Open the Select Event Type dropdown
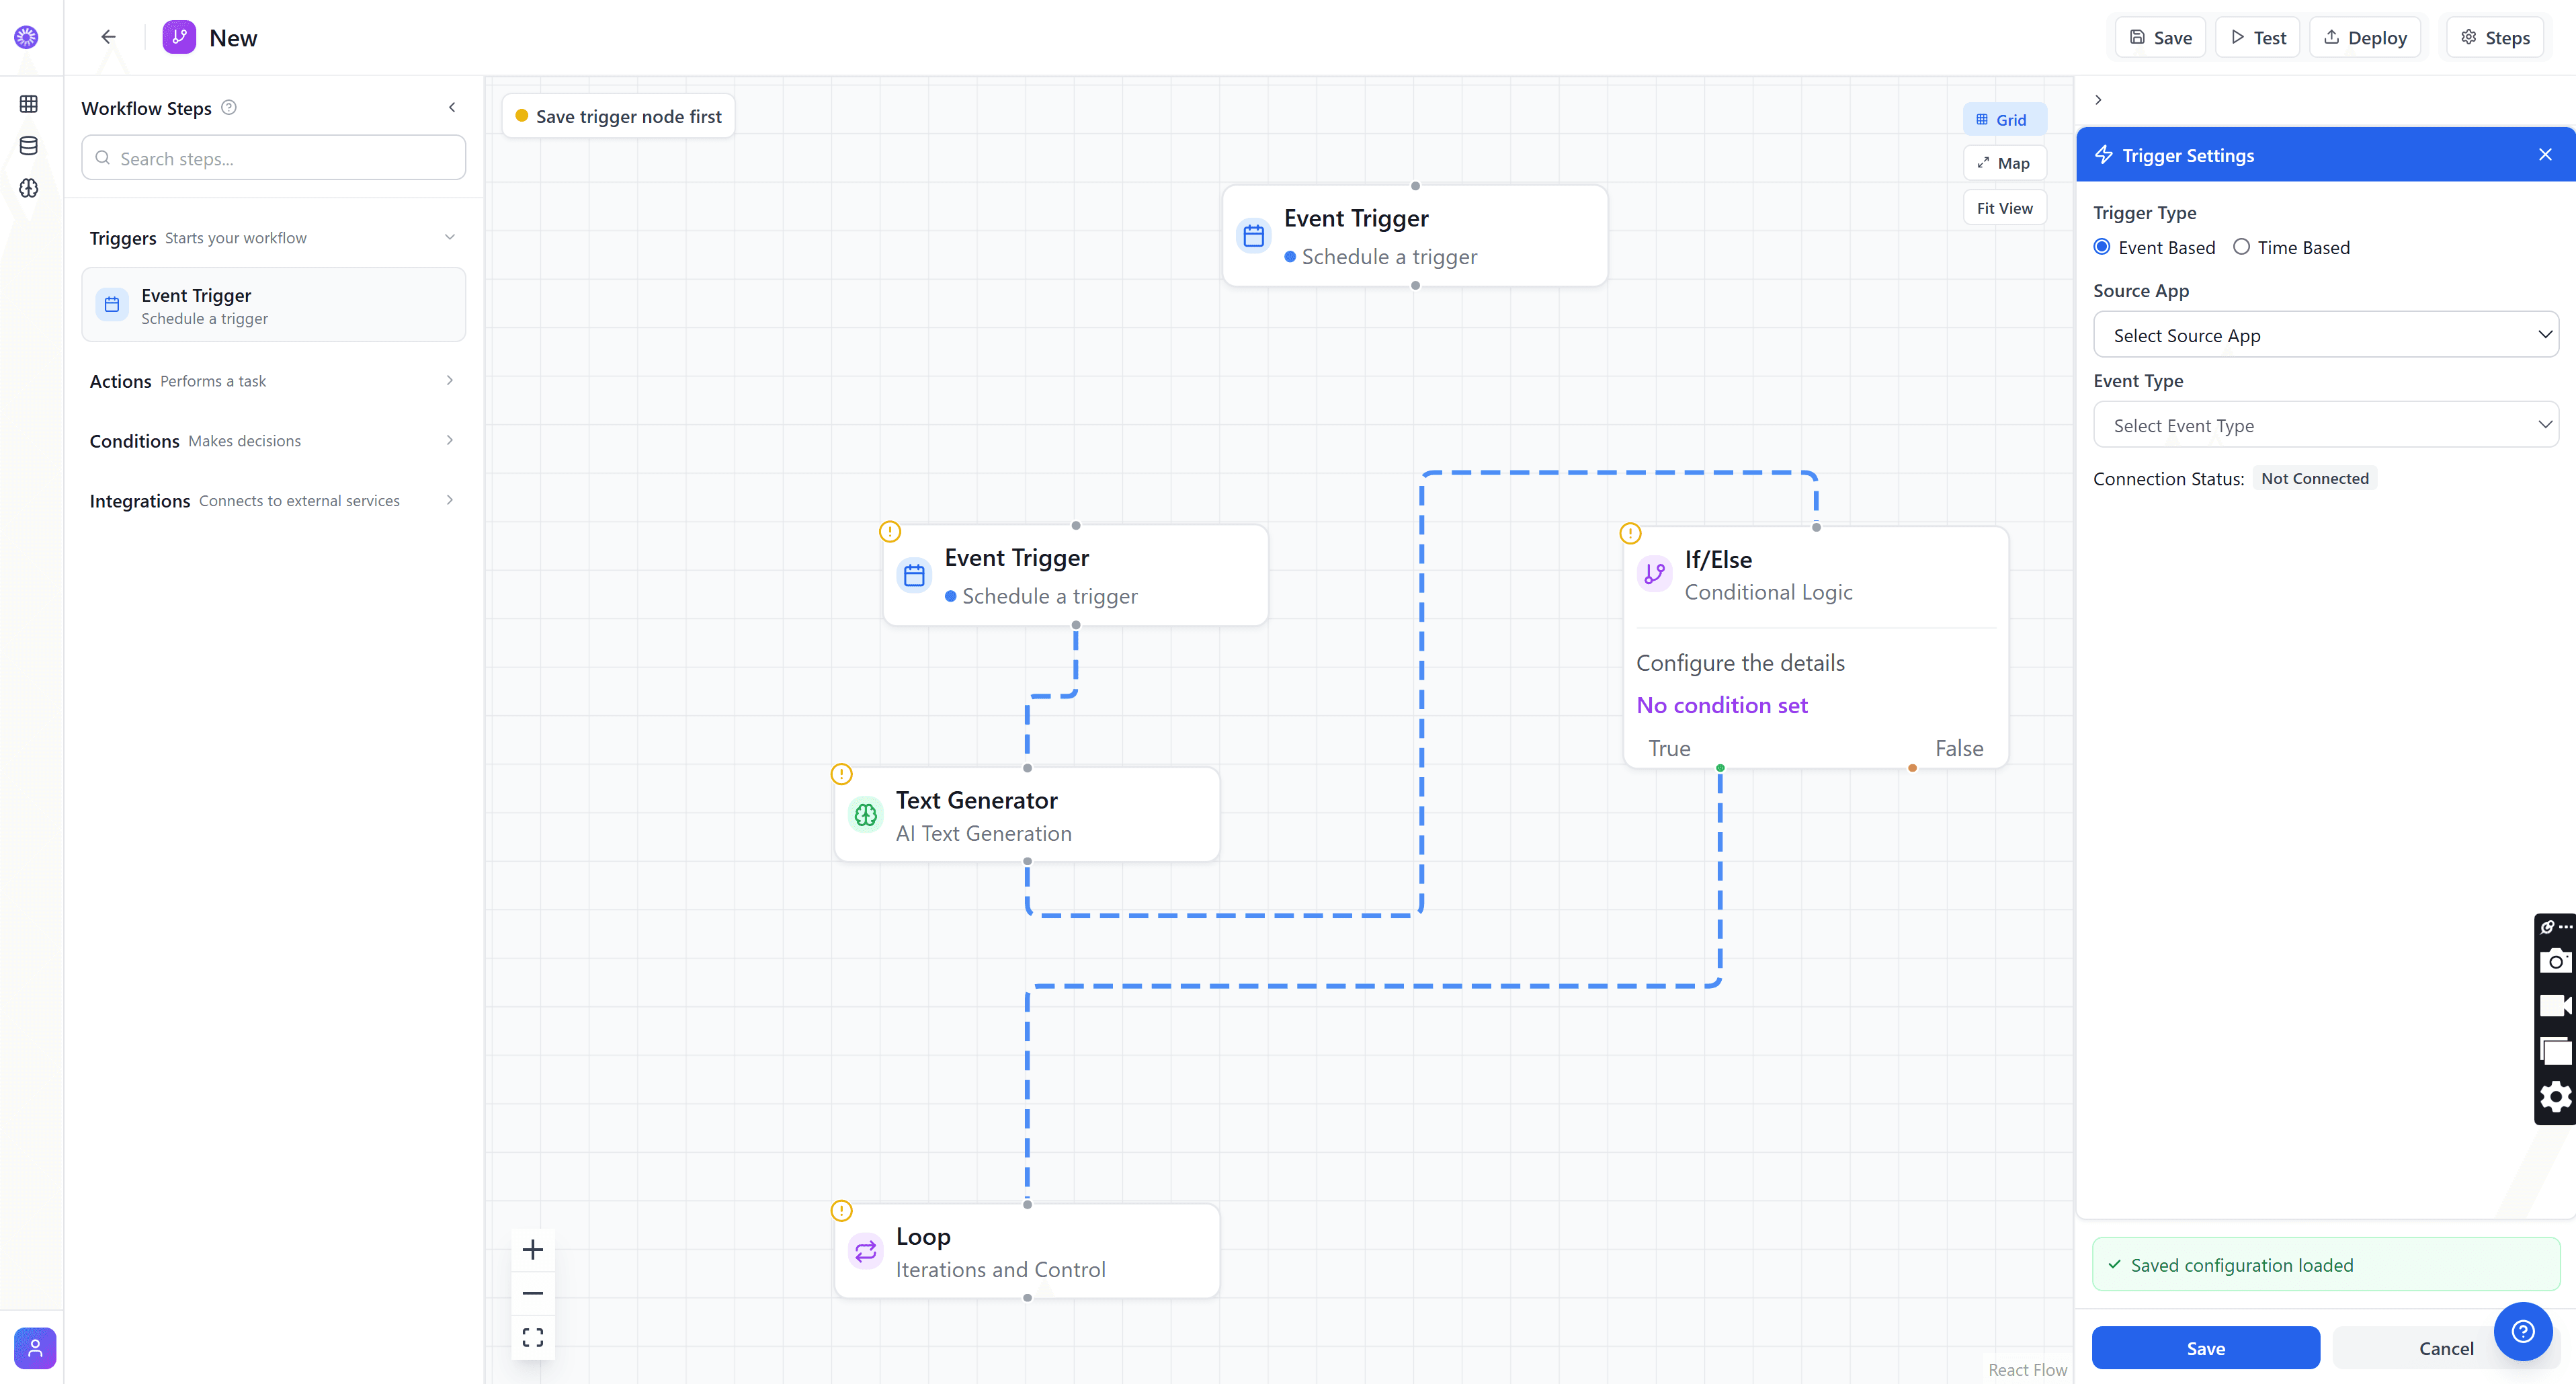 [2324, 424]
